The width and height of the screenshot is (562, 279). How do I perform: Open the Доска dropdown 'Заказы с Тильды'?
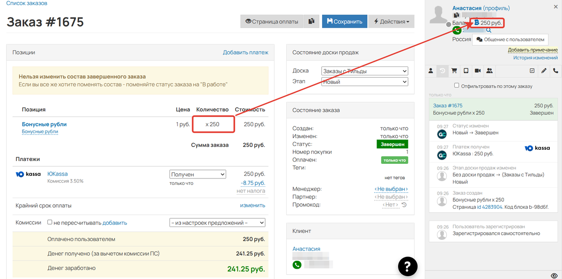click(x=365, y=71)
